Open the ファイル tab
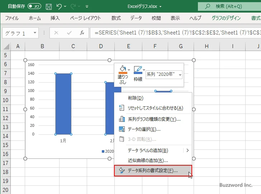The height and width of the screenshot is (194, 261). point(12,18)
